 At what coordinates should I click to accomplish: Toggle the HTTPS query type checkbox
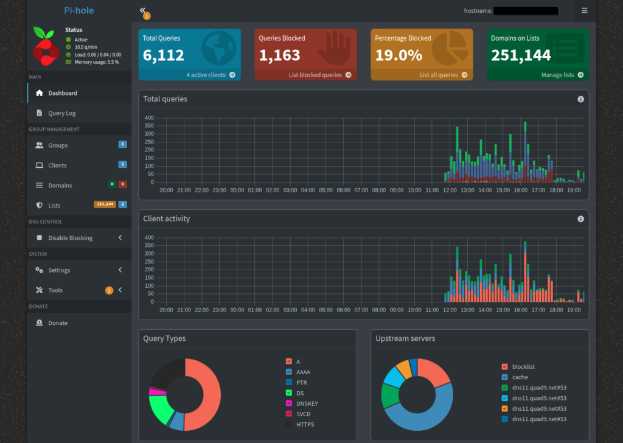[288, 425]
